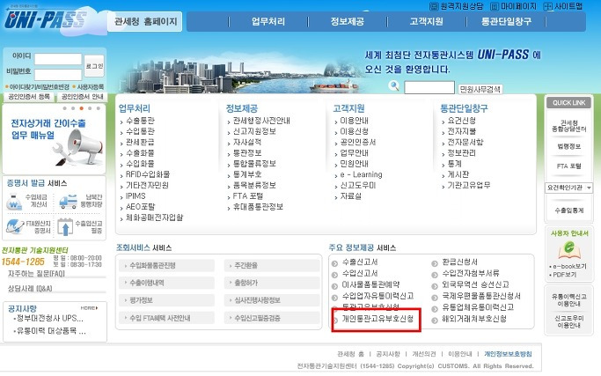Click 수입 FTA혜택 사전안내 button
Screen dimensions: 601x376
[166, 318]
